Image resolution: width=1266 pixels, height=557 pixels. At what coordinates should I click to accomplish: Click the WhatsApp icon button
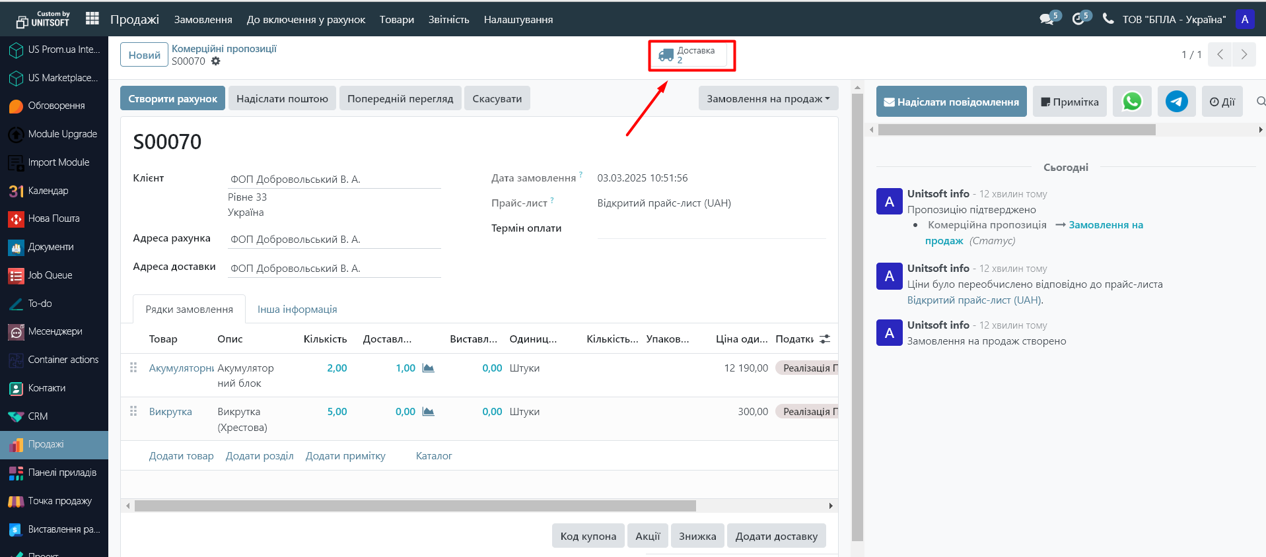(1132, 102)
